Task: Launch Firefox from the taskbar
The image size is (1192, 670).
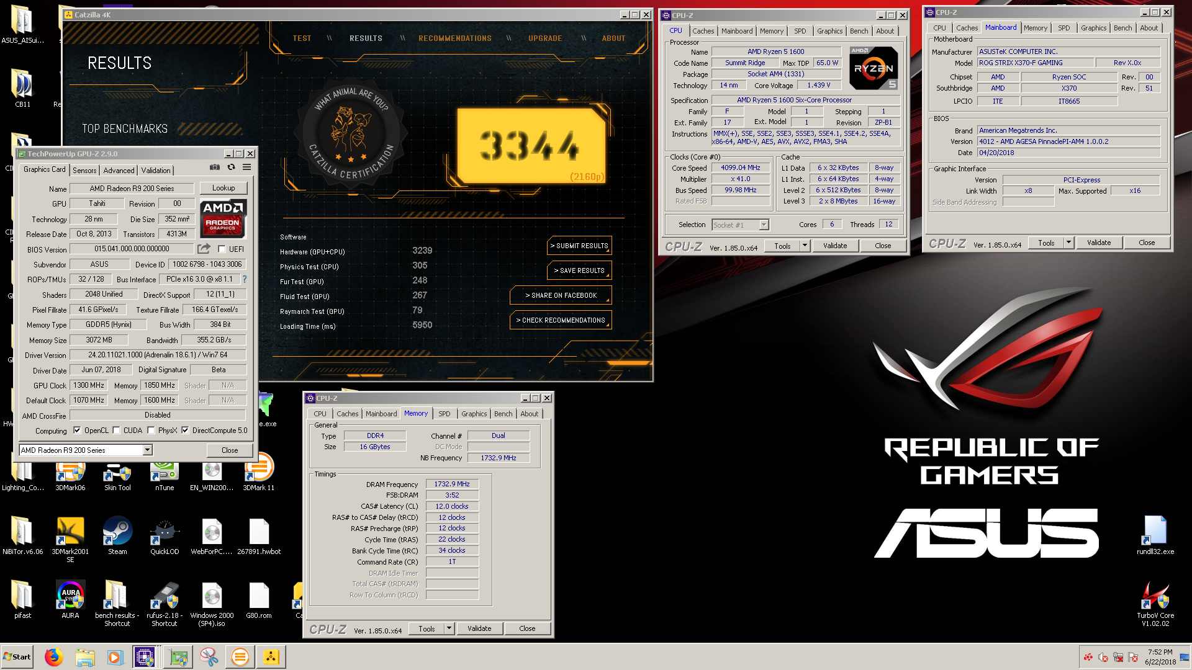Action: [x=54, y=657]
